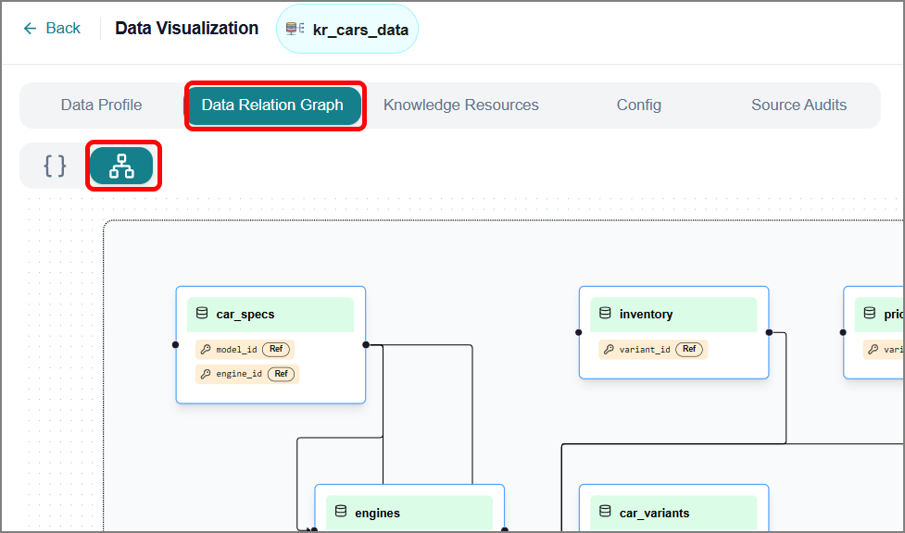Go back using the Back arrow link
Image resolution: width=905 pixels, height=533 pixels.
click(51, 29)
